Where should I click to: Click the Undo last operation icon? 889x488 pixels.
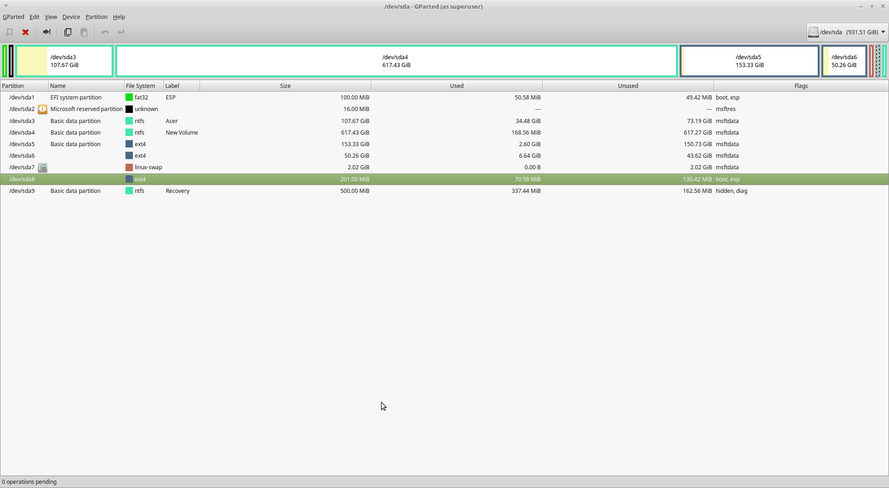(105, 32)
